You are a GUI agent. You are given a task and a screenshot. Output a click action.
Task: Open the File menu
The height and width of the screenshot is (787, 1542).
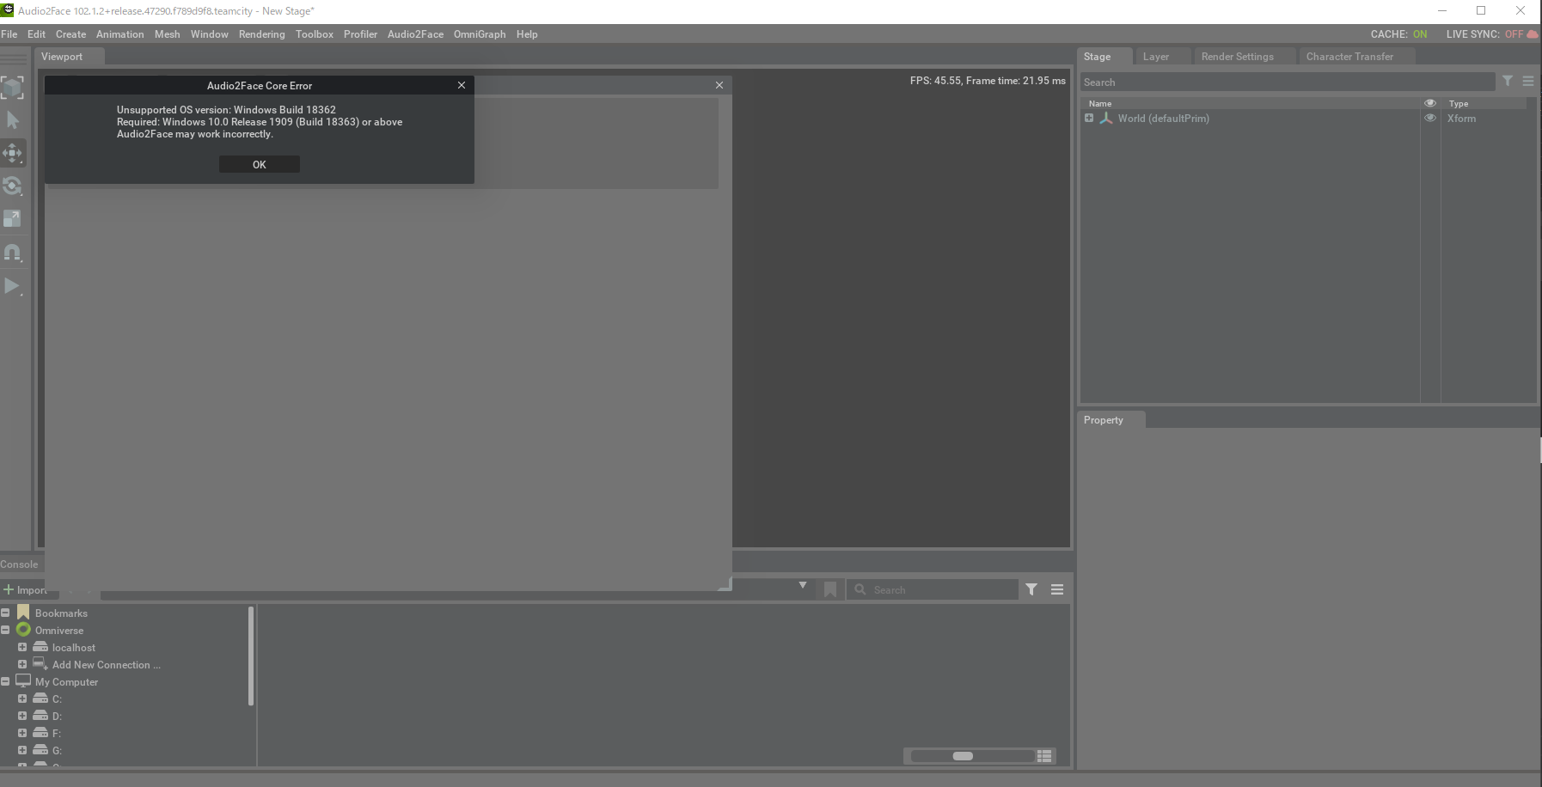pyautogui.click(x=9, y=34)
